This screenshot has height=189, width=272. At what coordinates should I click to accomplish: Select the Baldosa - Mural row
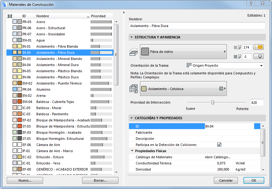point(60,108)
